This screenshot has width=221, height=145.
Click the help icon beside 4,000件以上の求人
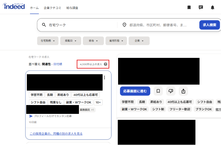coord(105,64)
